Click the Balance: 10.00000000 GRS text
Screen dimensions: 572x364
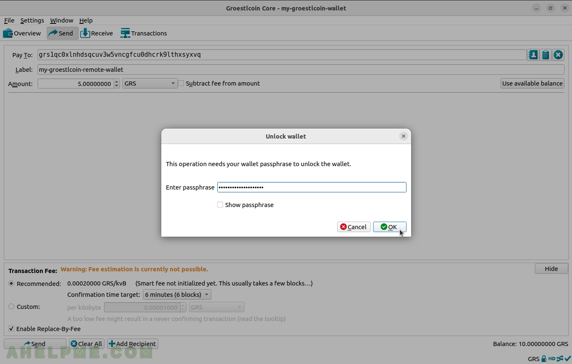click(x=531, y=344)
